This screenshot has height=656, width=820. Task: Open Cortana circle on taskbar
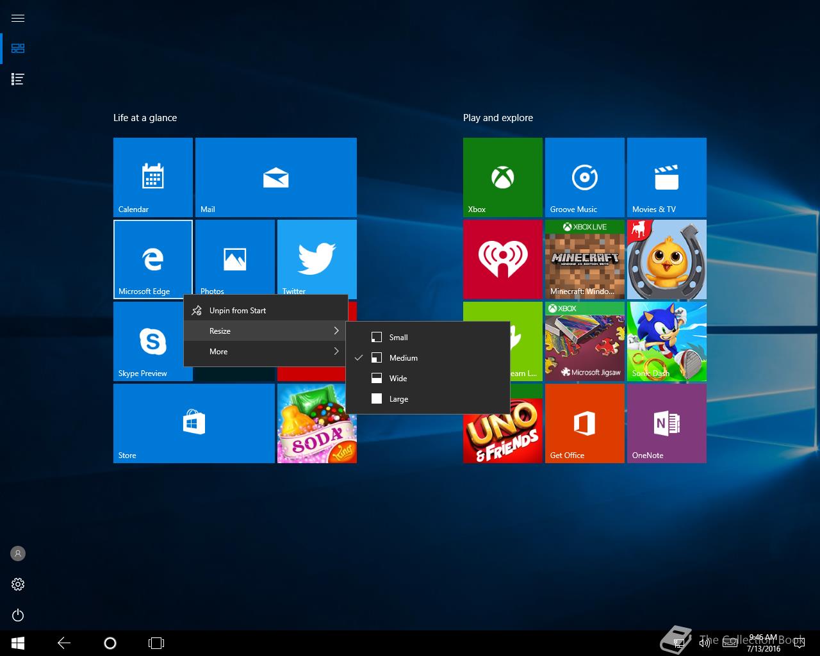coord(110,643)
